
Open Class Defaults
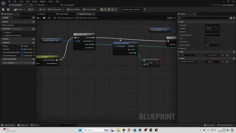point(89,10)
